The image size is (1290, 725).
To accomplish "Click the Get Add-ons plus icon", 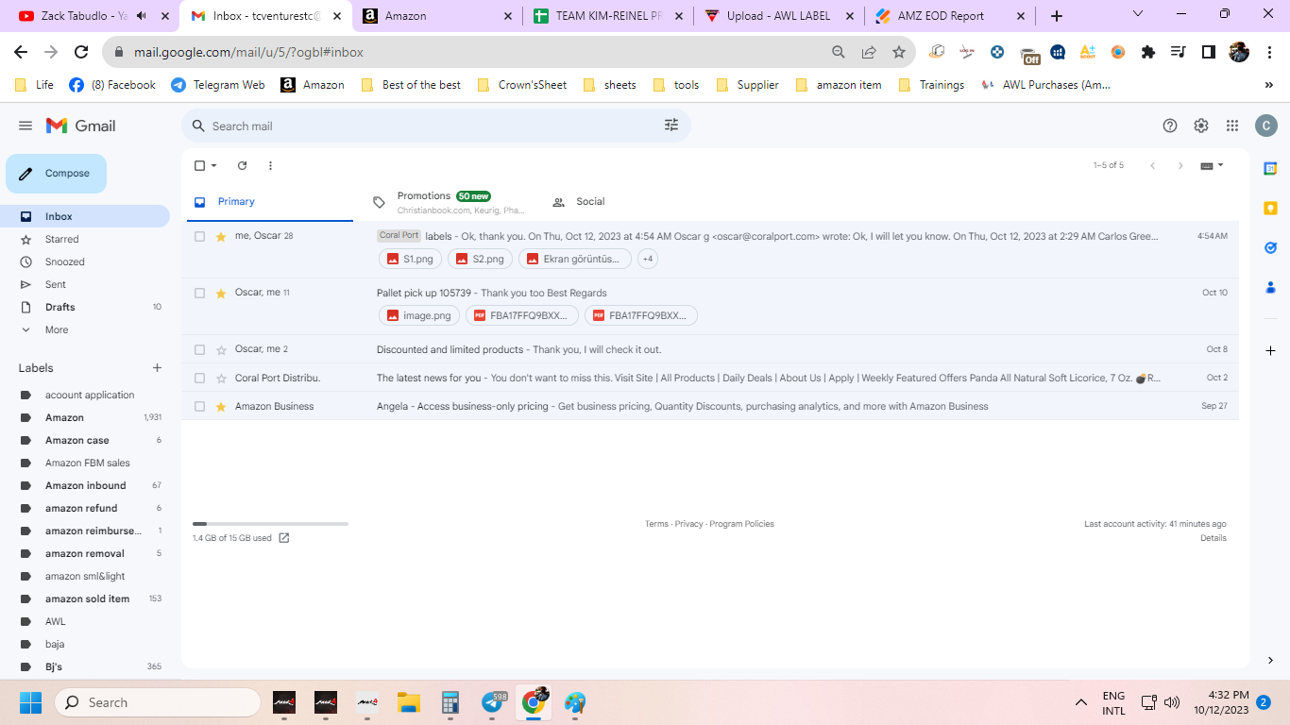I will point(1270,350).
